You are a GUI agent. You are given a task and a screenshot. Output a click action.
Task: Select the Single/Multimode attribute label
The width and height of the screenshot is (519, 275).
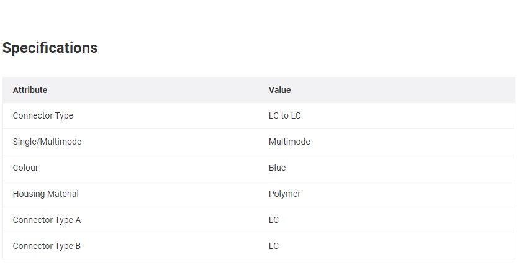click(x=47, y=142)
